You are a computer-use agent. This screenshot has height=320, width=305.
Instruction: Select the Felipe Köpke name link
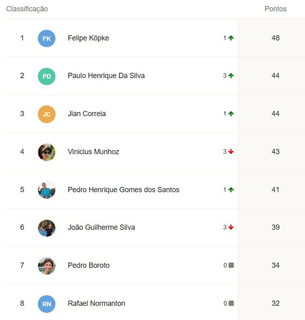click(x=88, y=38)
